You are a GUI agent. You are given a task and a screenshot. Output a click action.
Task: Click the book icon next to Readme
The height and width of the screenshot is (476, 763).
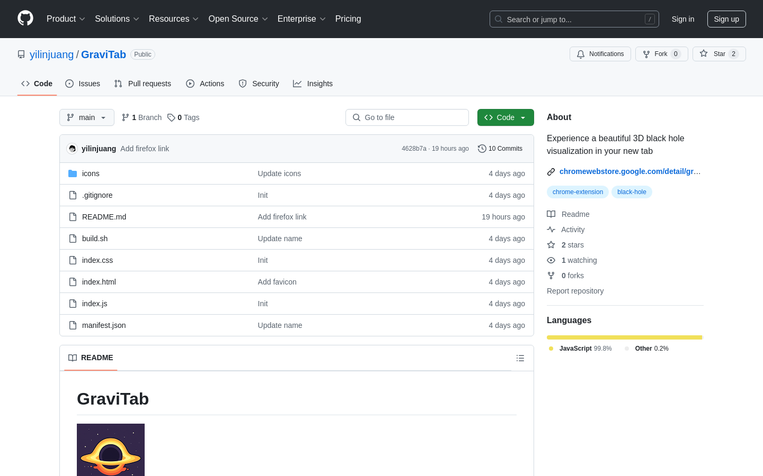[x=551, y=214]
